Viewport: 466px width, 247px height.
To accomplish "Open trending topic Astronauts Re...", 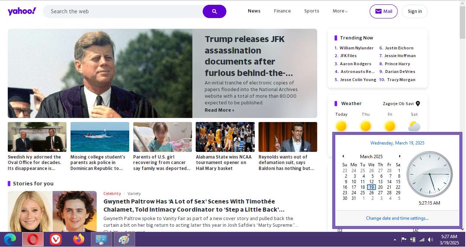I will tap(357, 72).
